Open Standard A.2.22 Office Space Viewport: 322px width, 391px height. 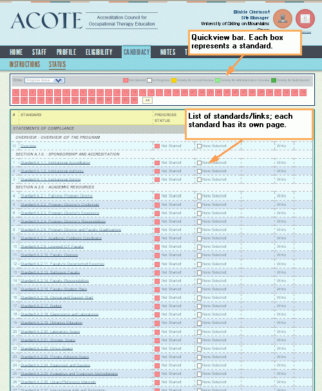46,348
